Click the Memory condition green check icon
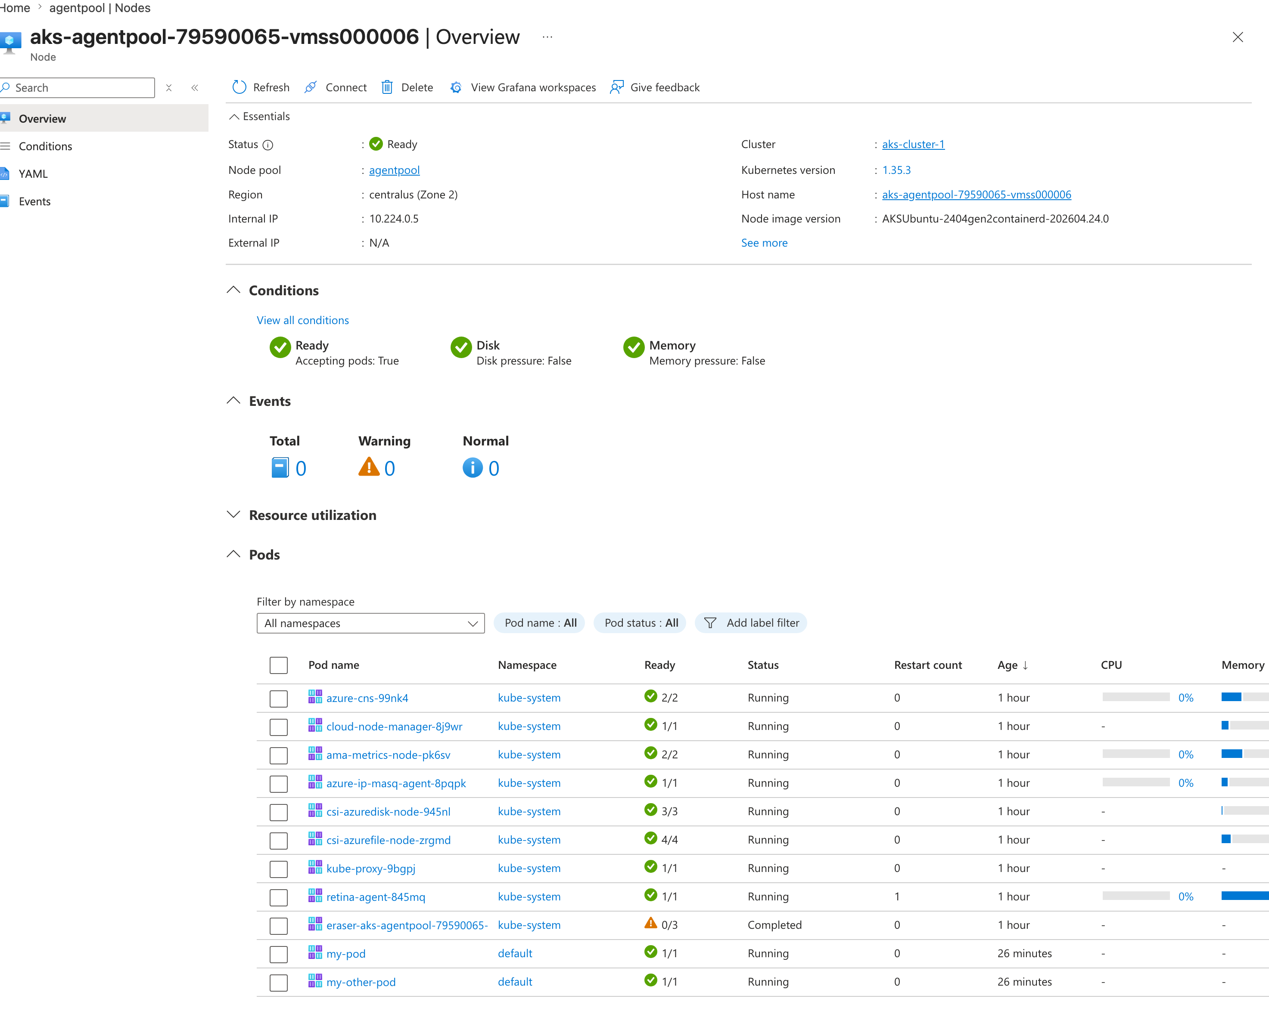 click(x=634, y=347)
